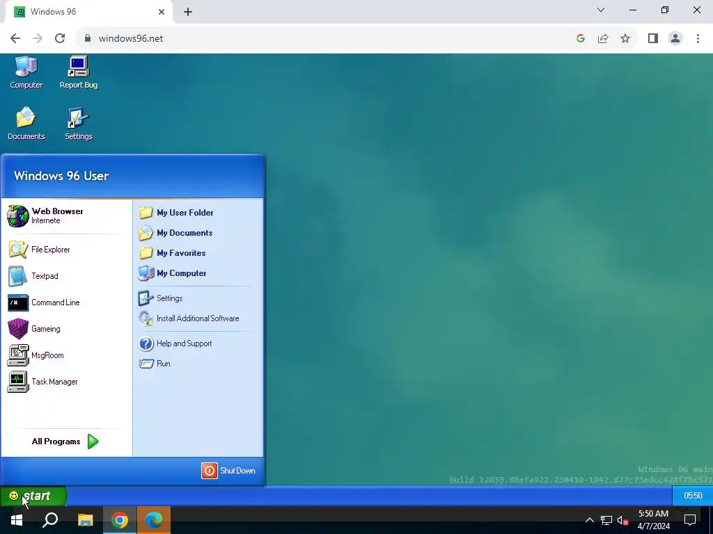Screen dimensions: 713x534
Task: Close the Windows 96 tab
Action: [162, 12]
